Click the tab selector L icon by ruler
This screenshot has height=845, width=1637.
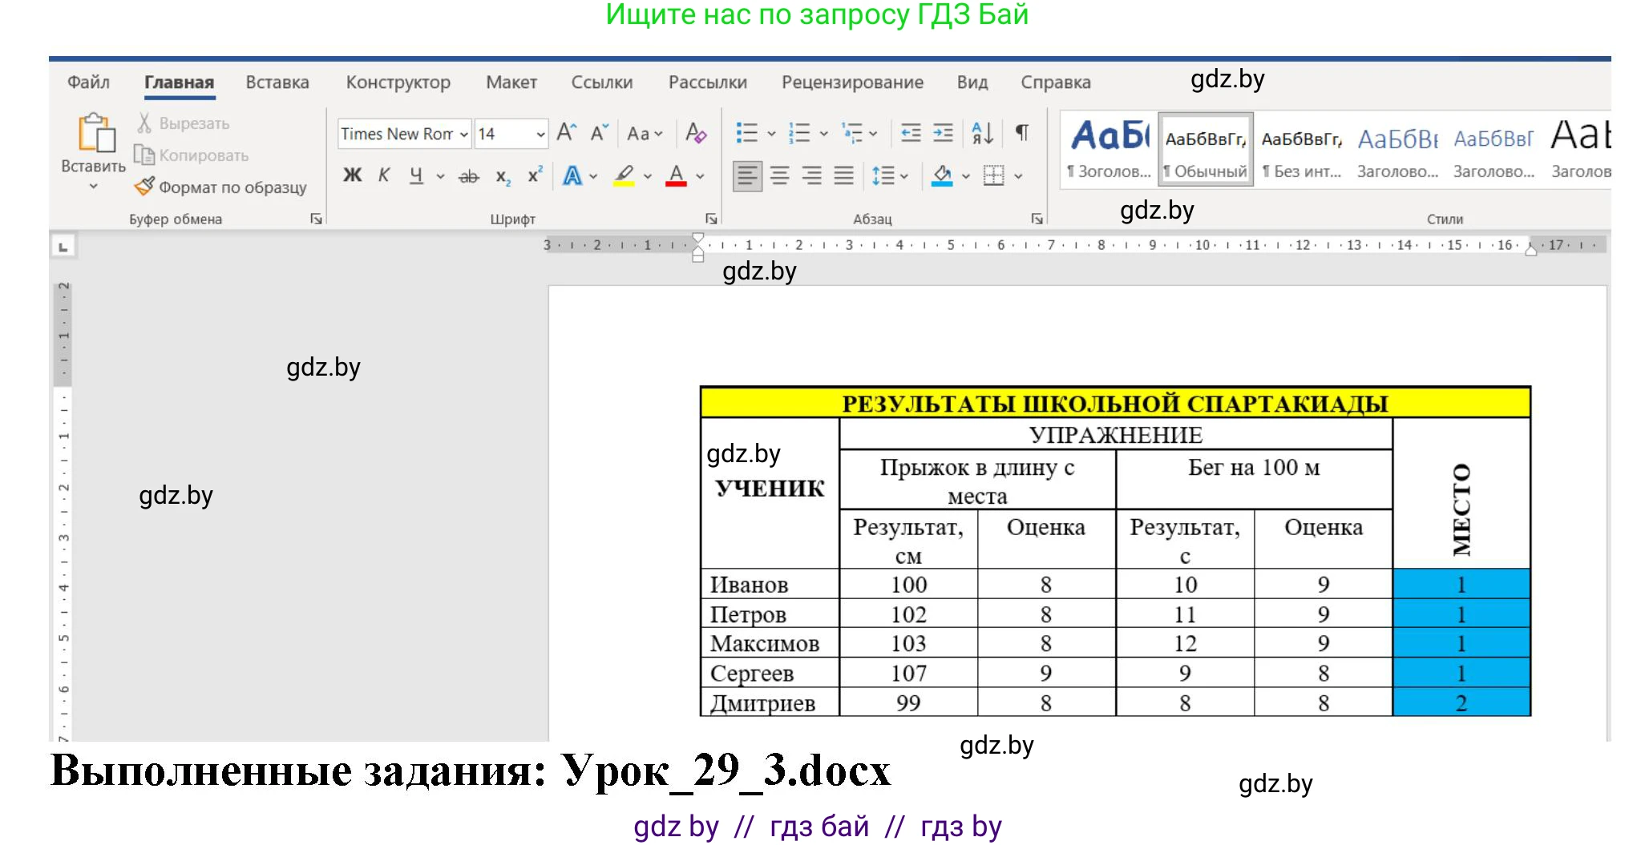[63, 246]
